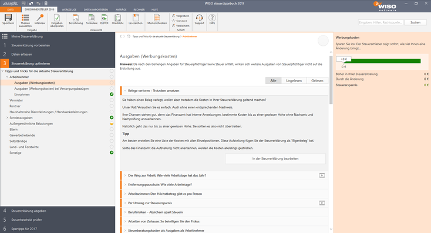This screenshot has height=233, width=431.
Task: Play video for Der Weg zur Arbeit tip
Action: [322, 175]
